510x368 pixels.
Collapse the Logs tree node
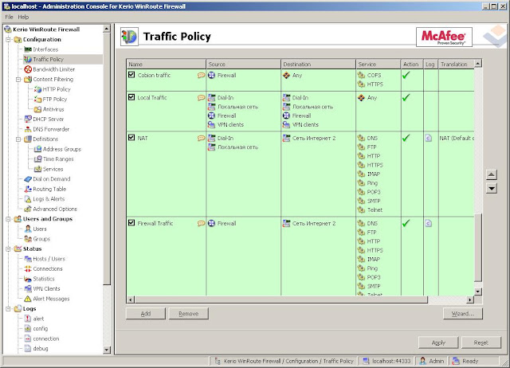click(x=8, y=308)
